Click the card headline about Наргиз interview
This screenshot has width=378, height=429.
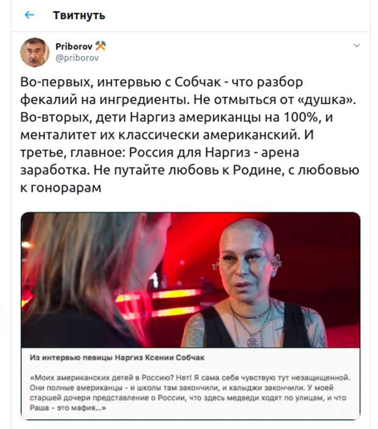(x=117, y=358)
